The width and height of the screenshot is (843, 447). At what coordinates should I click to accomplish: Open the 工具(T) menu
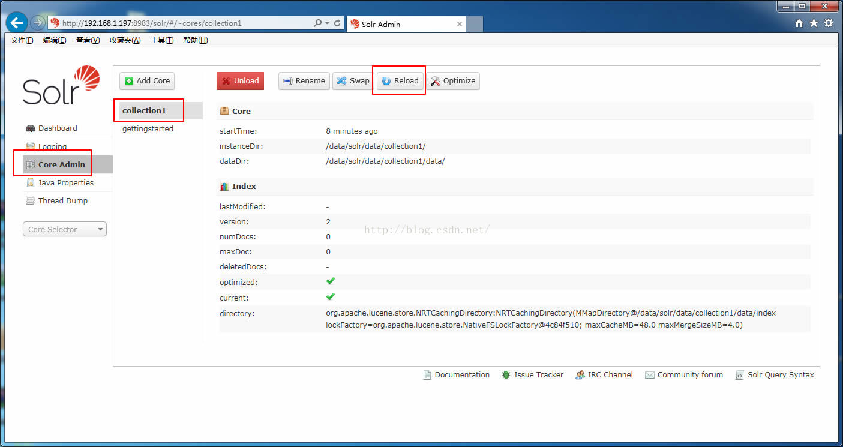click(162, 40)
